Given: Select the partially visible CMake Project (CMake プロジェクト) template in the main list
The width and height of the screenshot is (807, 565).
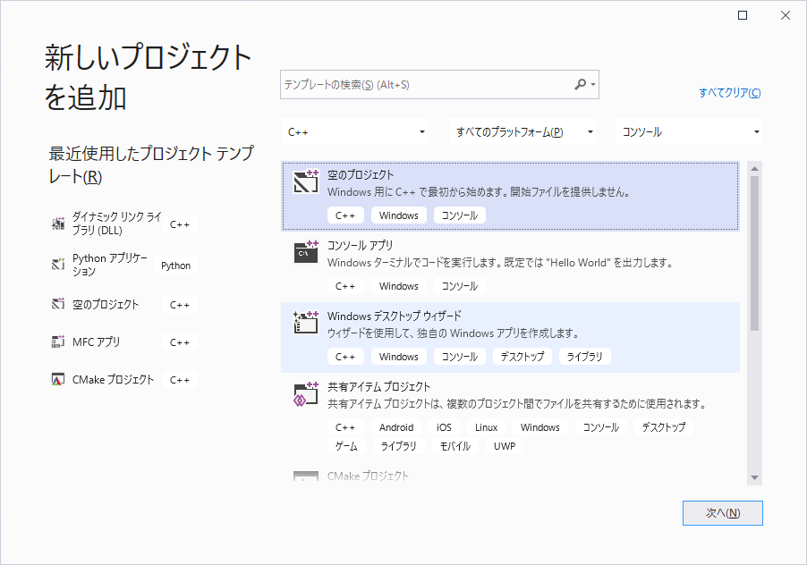Looking at the screenshot, I should coord(368,476).
